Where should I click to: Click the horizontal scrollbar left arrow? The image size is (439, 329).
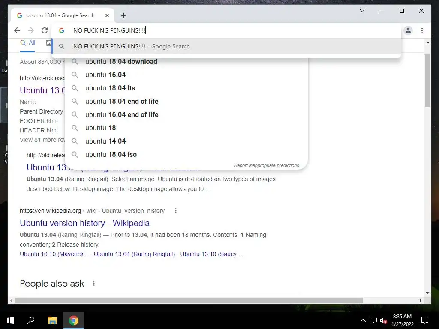pyautogui.click(x=11, y=300)
